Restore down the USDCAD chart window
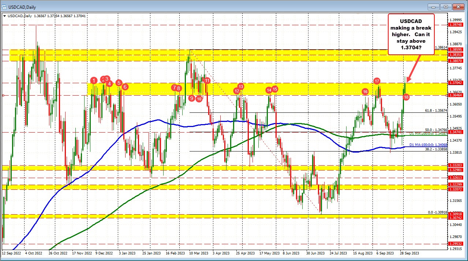This screenshot has width=468, height=261. click(x=445, y=7)
